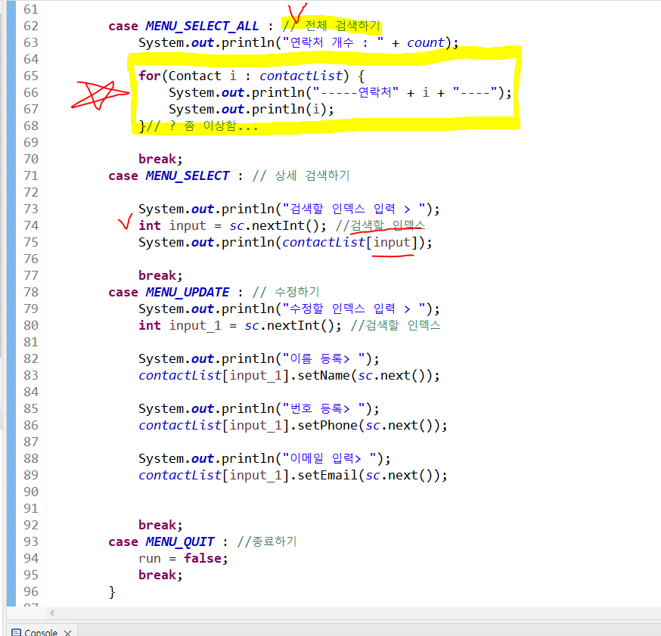Image resolution: width=661 pixels, height=636 pixels.
Task: Click the Console view icon
Action: [x=16, y=633]
